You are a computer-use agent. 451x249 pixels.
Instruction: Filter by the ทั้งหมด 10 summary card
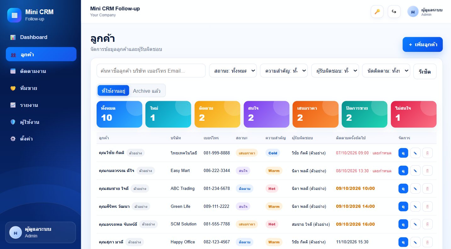[119, 114]
